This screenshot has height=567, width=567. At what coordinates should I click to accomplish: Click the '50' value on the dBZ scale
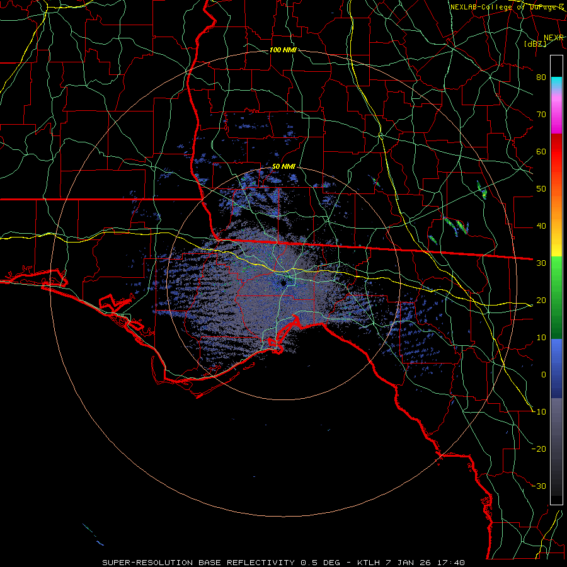coord(541,189)
